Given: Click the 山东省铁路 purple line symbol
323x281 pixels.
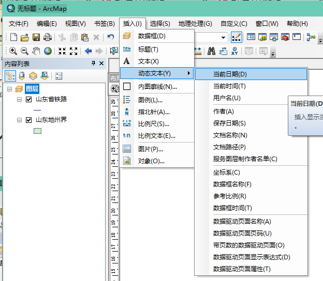Looking at the screenshot, I should pyautogui.click(x=37, y=110).
